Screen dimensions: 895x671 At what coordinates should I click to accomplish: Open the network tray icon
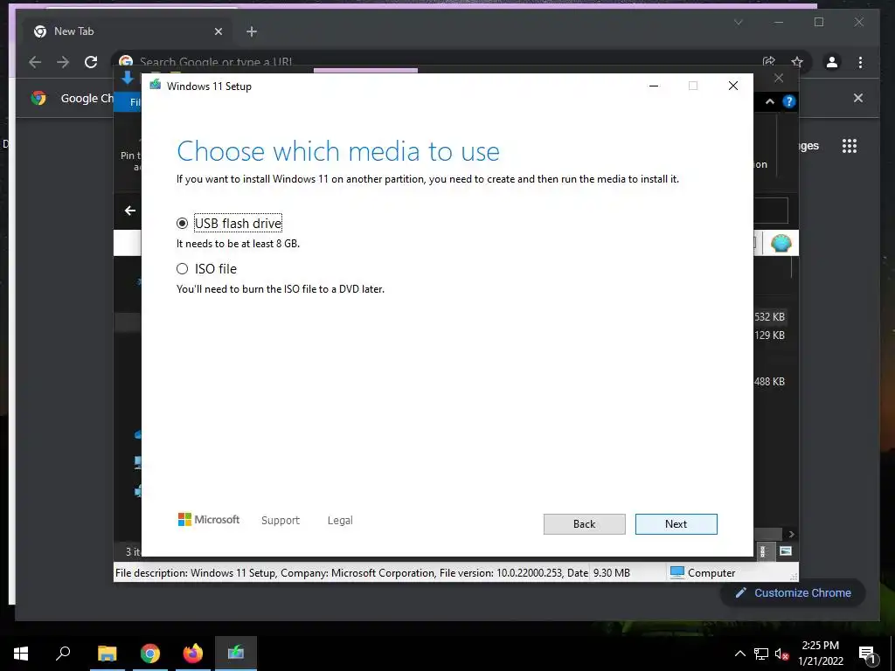pos(761,654)
